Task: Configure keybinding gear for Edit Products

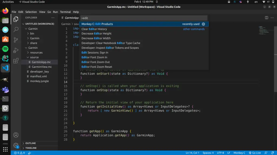Action: coord(203,24)
